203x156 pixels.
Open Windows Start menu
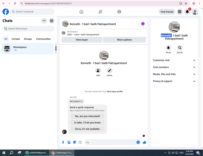(x=4, y=153)
